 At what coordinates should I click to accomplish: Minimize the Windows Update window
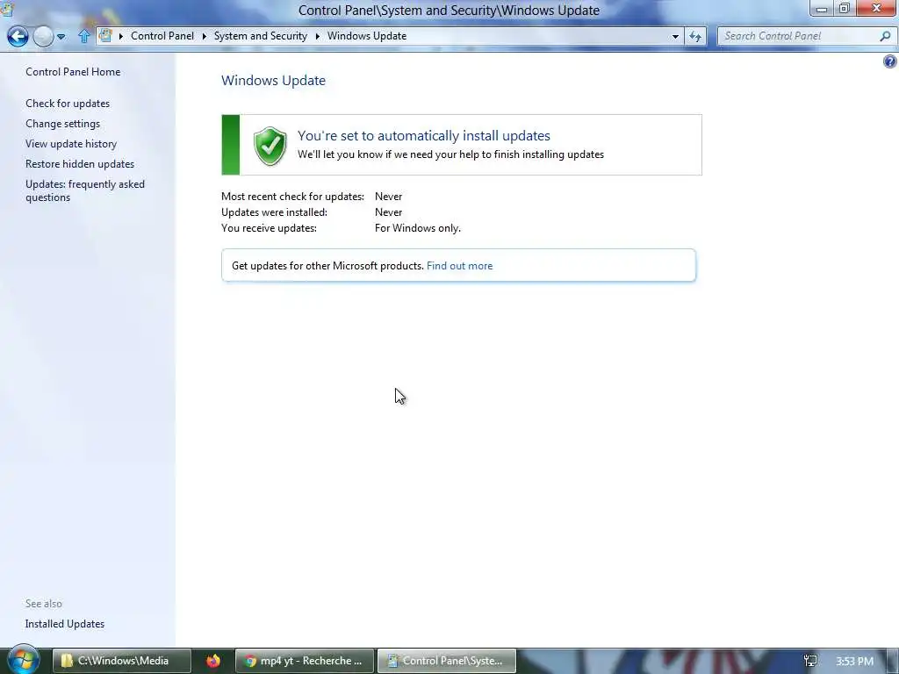tap(821, 9)
